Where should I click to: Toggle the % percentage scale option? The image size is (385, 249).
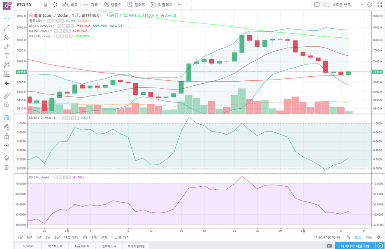pyautogui.click(x=348, y=237)
